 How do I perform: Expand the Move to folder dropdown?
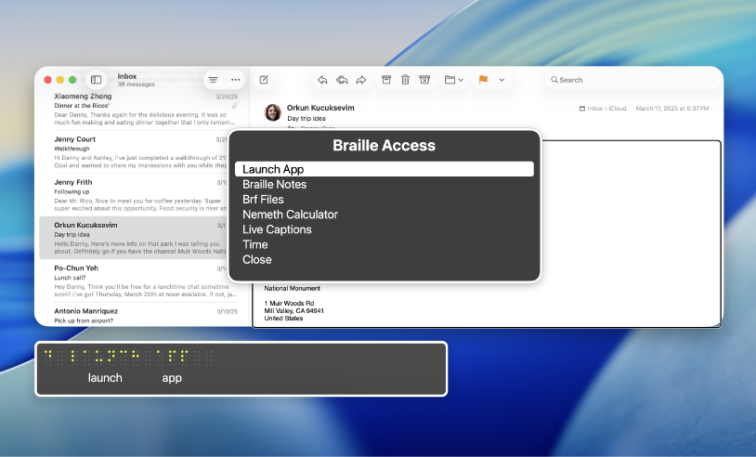[453, 80]
